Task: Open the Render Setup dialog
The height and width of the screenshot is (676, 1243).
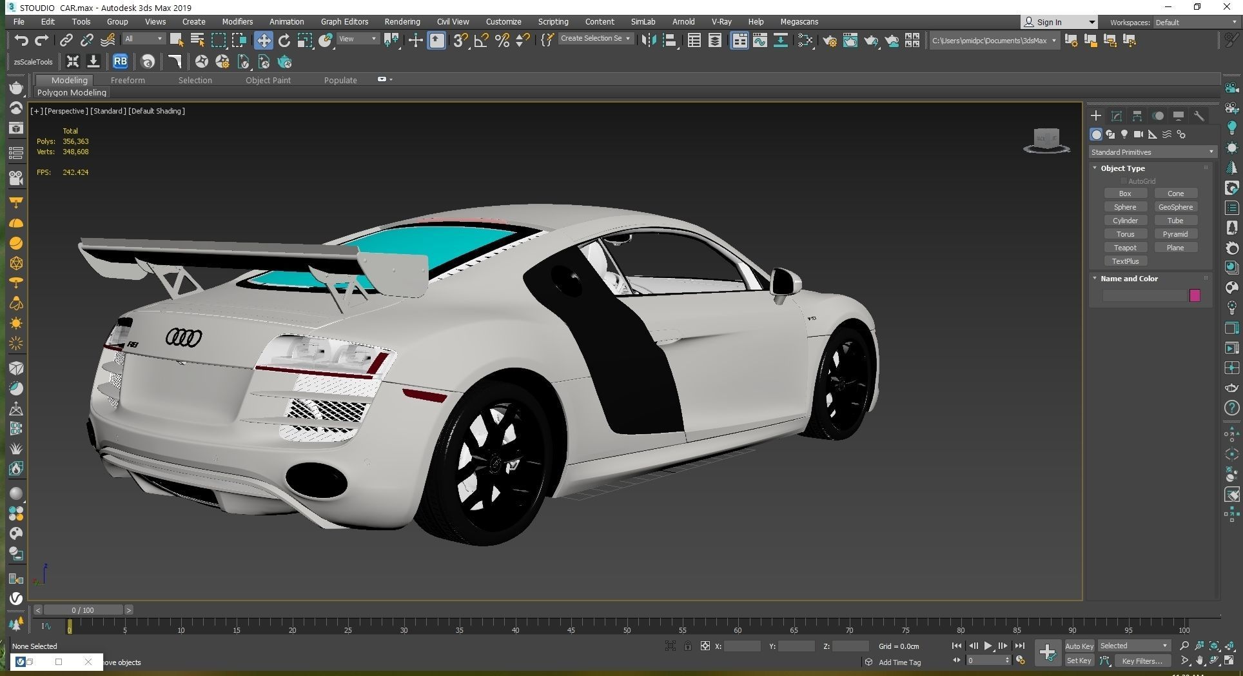Action: pyautogui.click(x=830, y=41)
